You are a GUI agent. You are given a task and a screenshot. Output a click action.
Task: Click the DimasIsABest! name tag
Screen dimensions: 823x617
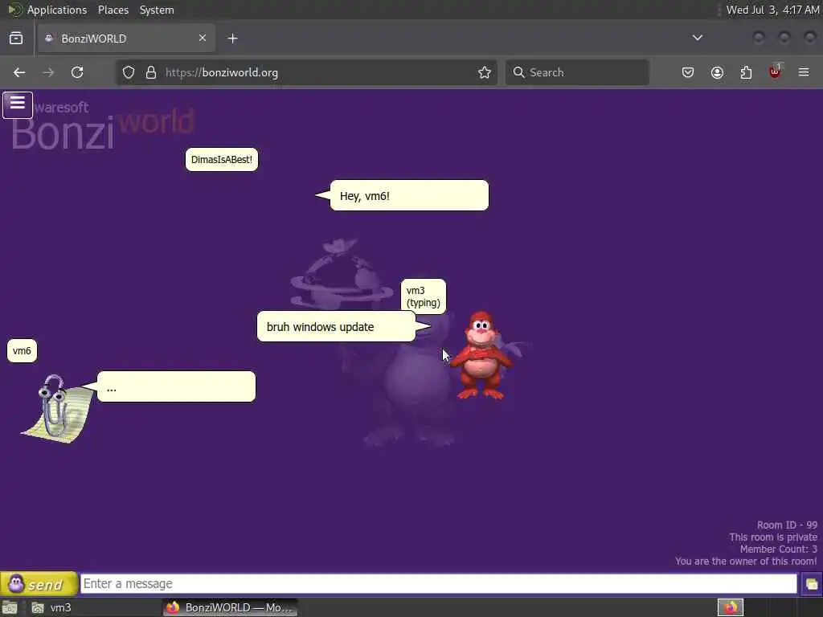click(222, 160)
